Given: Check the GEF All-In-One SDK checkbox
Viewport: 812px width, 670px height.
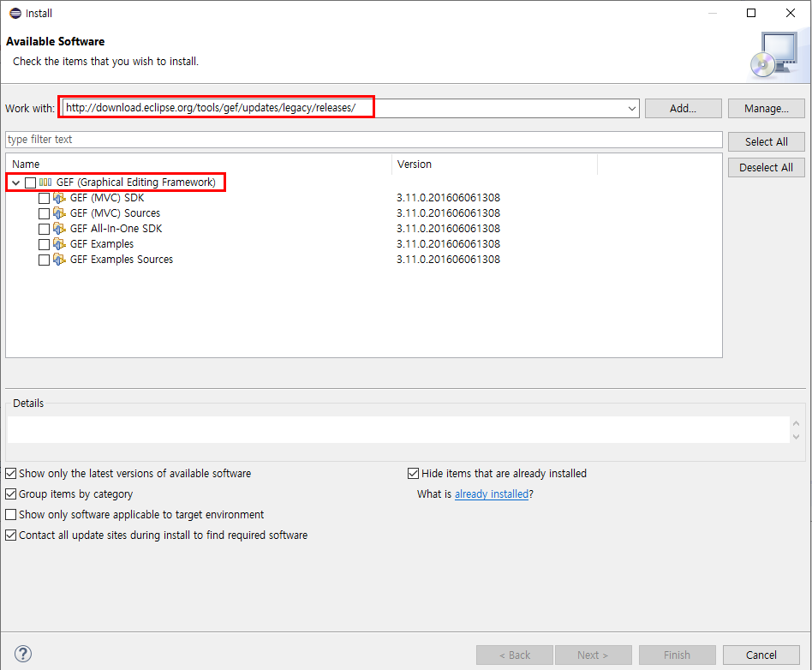Looking at the screenshot, I should (44, 229).
